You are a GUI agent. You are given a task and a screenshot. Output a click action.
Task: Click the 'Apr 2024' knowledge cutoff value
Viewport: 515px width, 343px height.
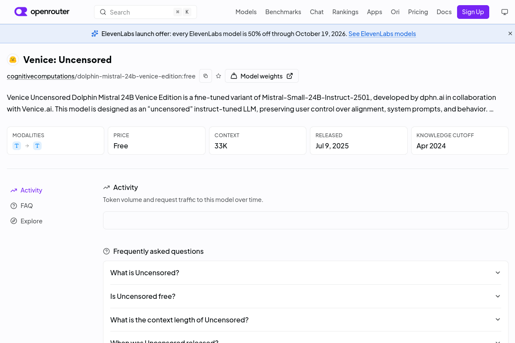(x=431, y=146)
